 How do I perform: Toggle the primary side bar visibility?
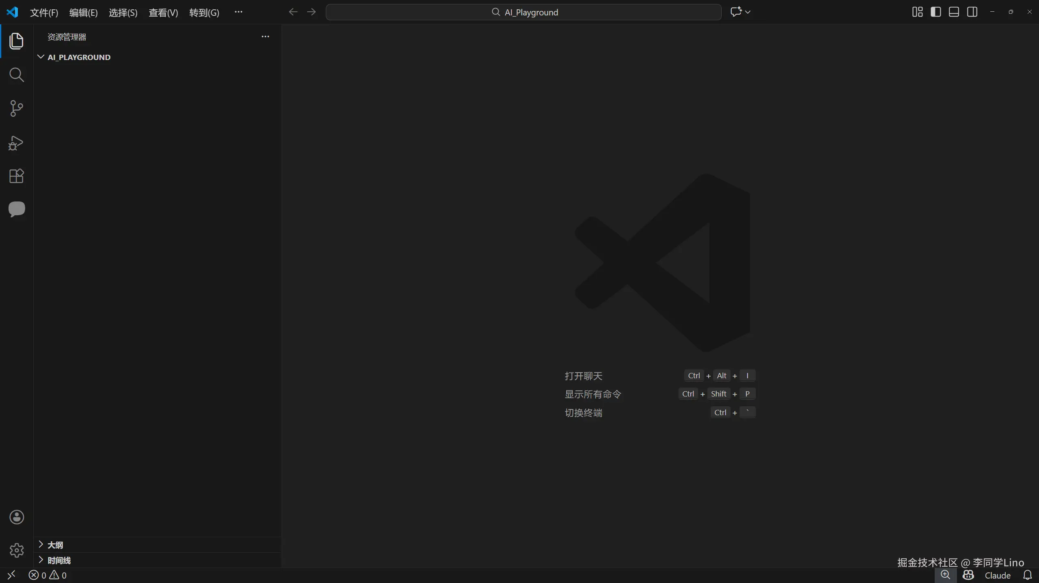coord(936,12)
